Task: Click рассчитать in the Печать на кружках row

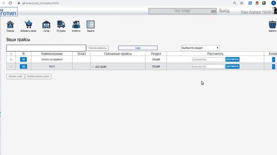Action: tap(232, 59)
